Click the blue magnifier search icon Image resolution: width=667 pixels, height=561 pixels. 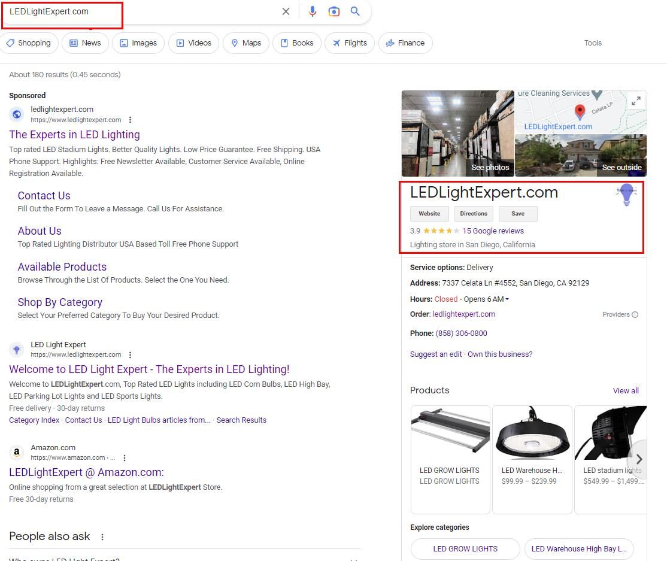click(x=355, y=11)
